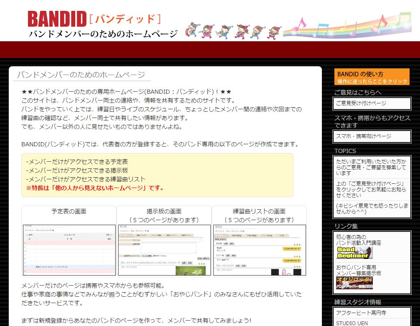Open the スマホ・携帯向けページ mobile link

[372, 136]
